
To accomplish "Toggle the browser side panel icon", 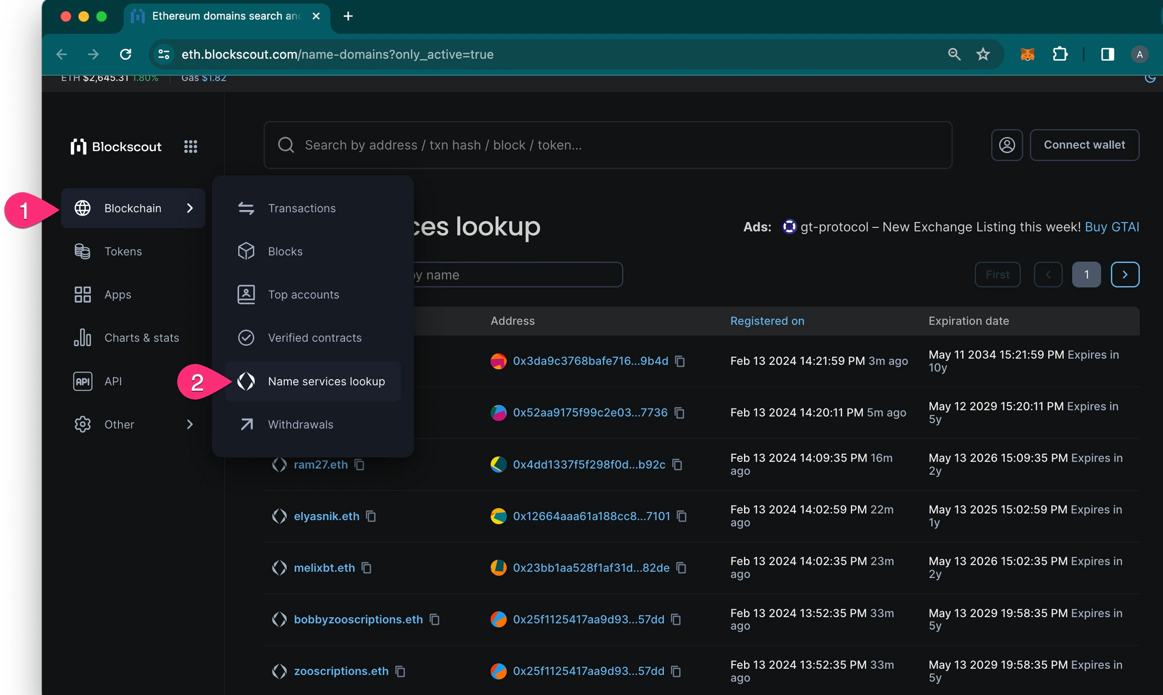I will coord(1107,54).
